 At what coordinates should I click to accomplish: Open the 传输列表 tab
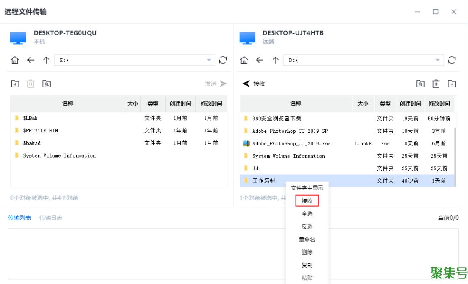pyautogui.click(x=19, y=218)
